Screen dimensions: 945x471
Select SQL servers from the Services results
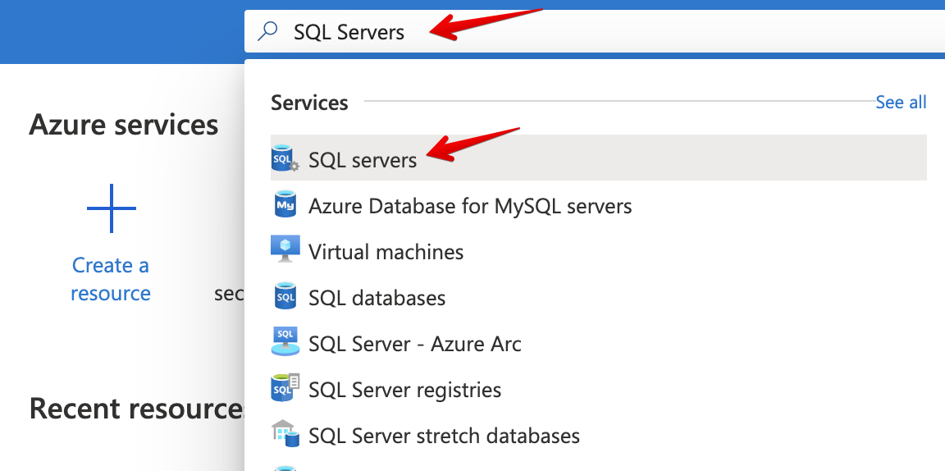pyautogui.click(x=363, y=159)
